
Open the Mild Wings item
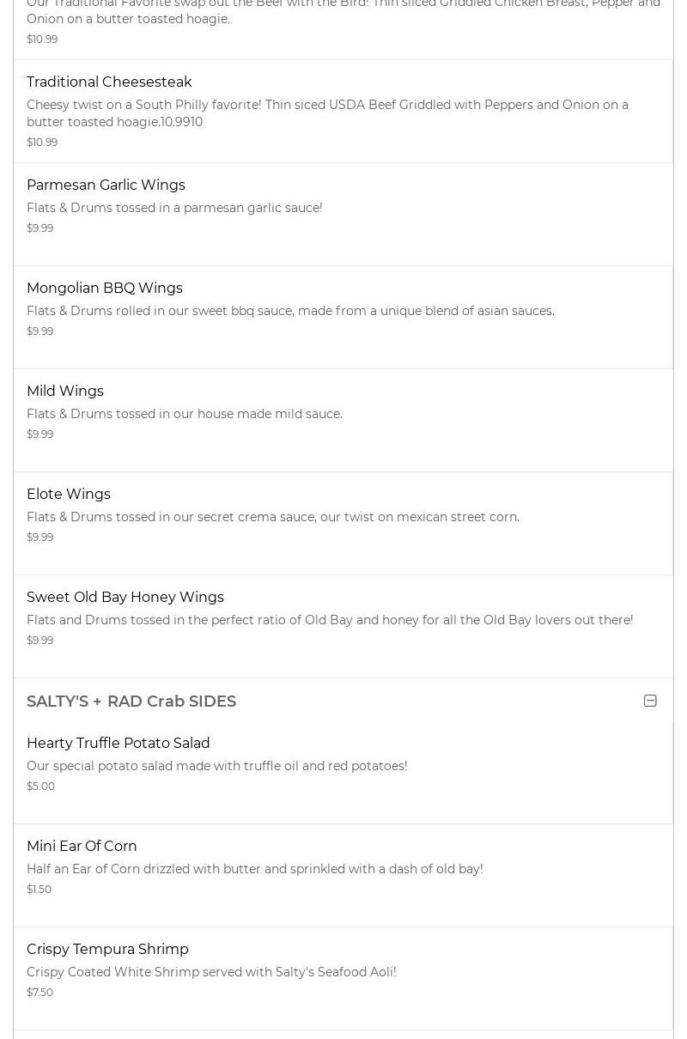[x=65, y=392]
